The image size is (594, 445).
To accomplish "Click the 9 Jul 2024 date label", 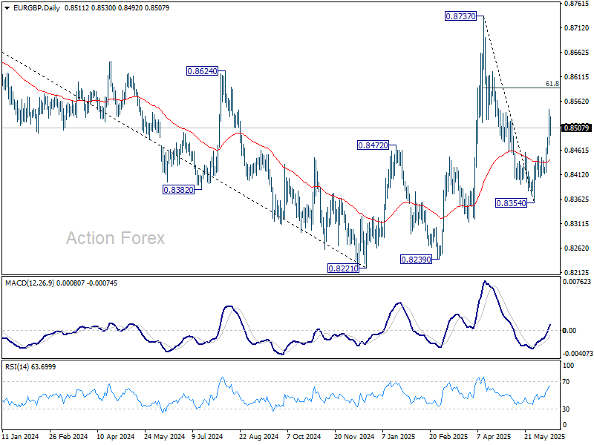I will (208, 436).
